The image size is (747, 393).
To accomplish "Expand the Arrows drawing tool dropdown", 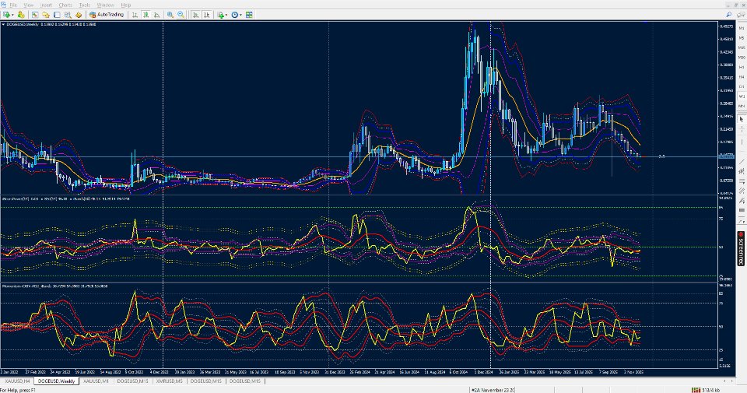I will tap(742, 222).
